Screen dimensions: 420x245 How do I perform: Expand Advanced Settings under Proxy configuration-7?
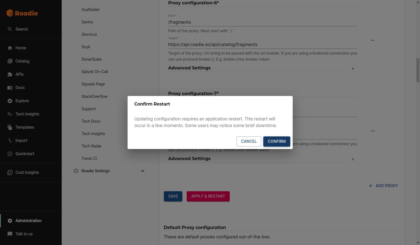(353, 159)
